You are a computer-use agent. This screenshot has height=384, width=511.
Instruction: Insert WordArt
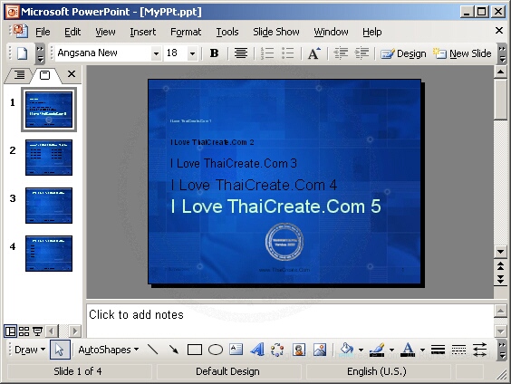click(257, 350)
